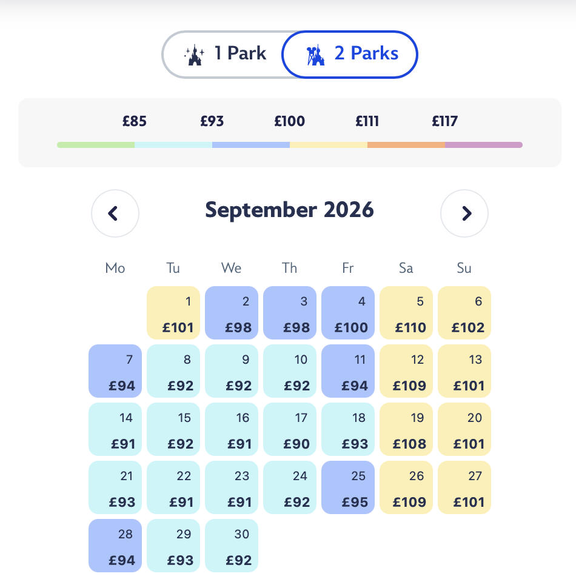Click the £111 label on the price scale
576x582 pixels.
click(x=367, y=121)
